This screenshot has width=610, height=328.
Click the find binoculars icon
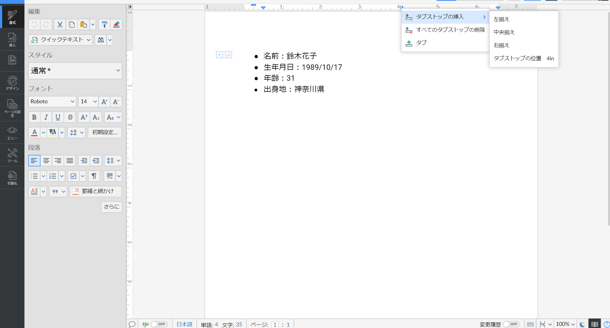click(x=101, y=40)
